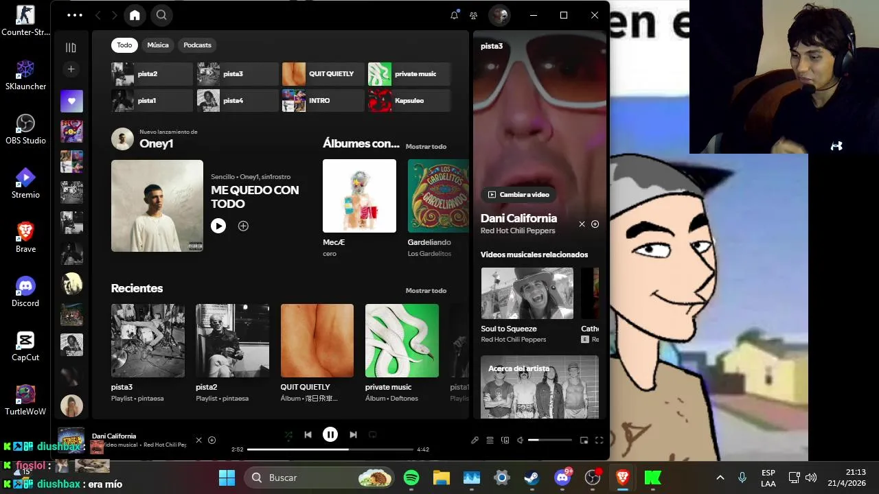Open the INTRO shortcut tile
Image resolution: width=879 pixels, height=494 pixels.
pos(323,101)
